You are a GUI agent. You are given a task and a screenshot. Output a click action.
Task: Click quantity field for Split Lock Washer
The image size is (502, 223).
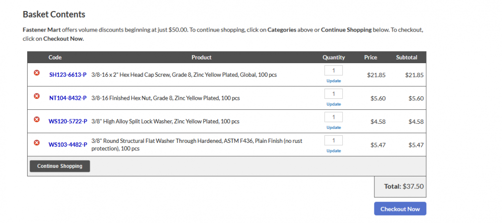point(333,117)
